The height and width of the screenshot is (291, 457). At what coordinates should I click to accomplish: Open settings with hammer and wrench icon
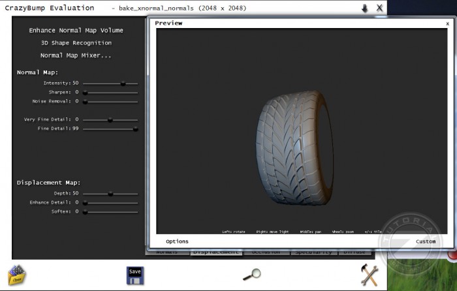(370, 274)
